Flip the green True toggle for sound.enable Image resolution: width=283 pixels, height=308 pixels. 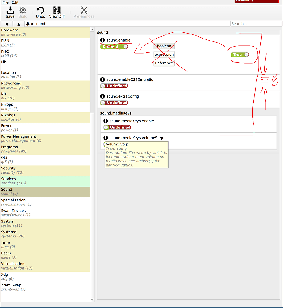point(240,55)
